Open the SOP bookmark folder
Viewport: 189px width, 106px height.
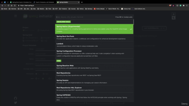(55, 9)
